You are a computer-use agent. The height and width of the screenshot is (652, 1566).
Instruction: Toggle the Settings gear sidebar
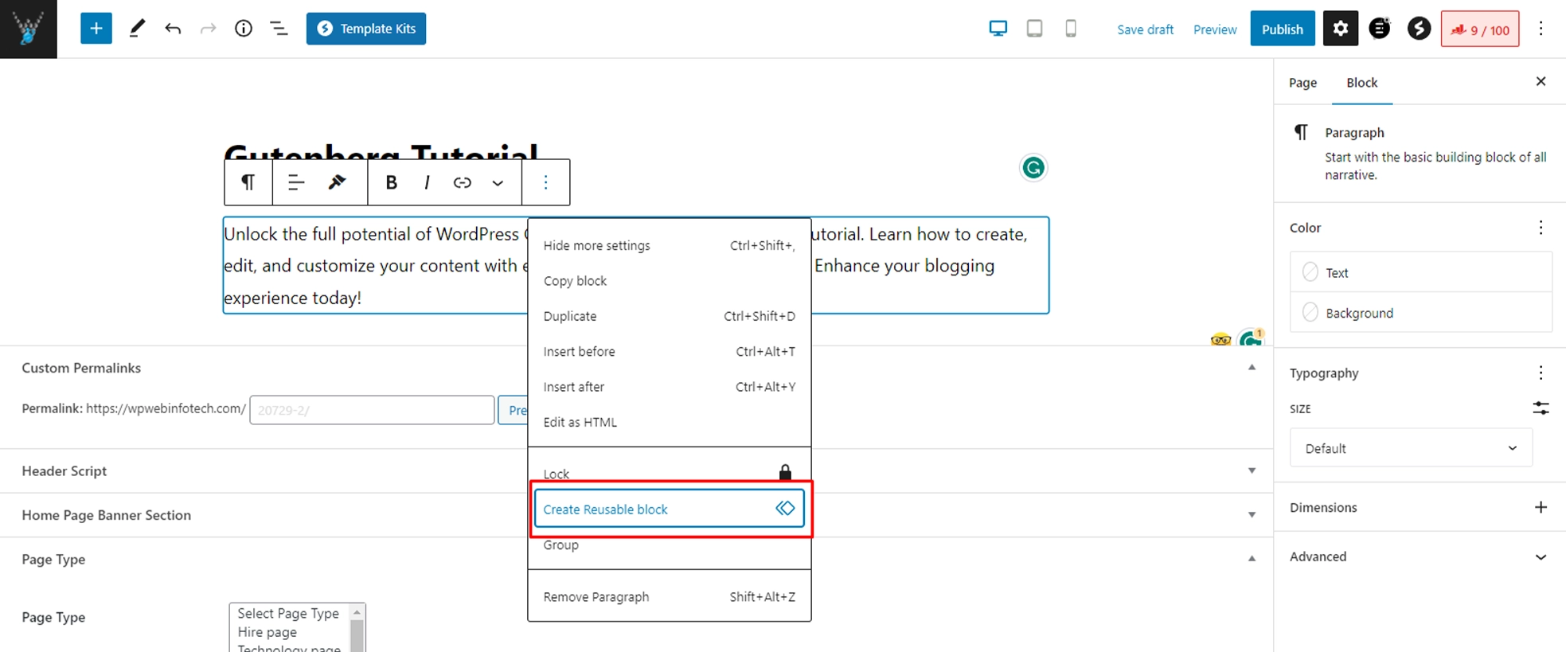coord(1341,29)
